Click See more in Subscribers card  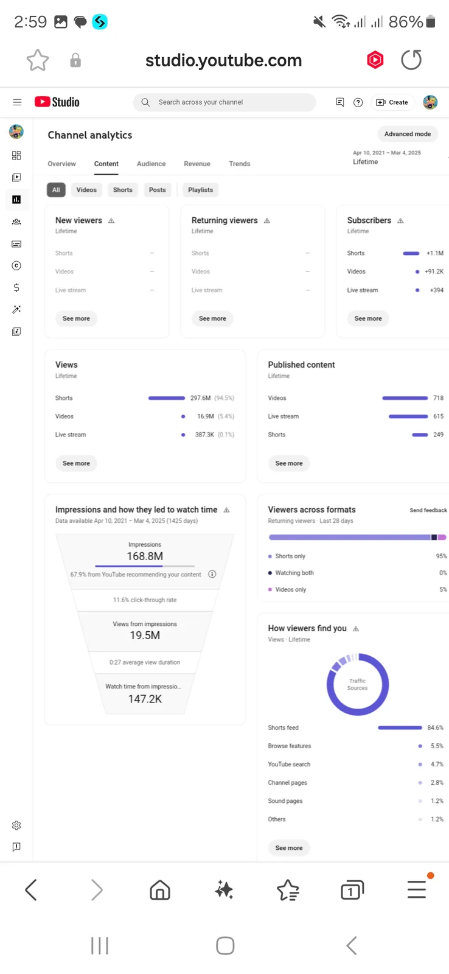(368, 318)
